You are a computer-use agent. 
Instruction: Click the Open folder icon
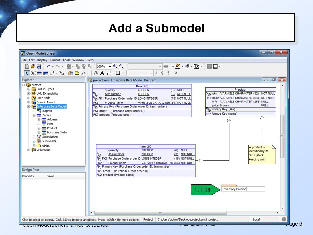pos(33,66)
